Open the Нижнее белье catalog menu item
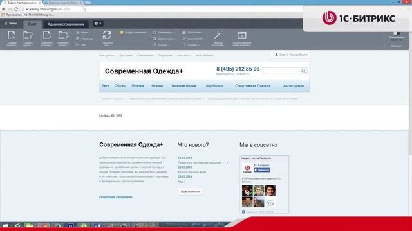 (x=183, y=86)
